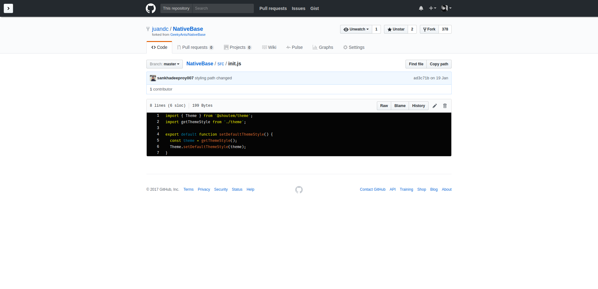This screenshot has width=598, height=289.
Task: Open the API footer link
Action: [393, 189]
